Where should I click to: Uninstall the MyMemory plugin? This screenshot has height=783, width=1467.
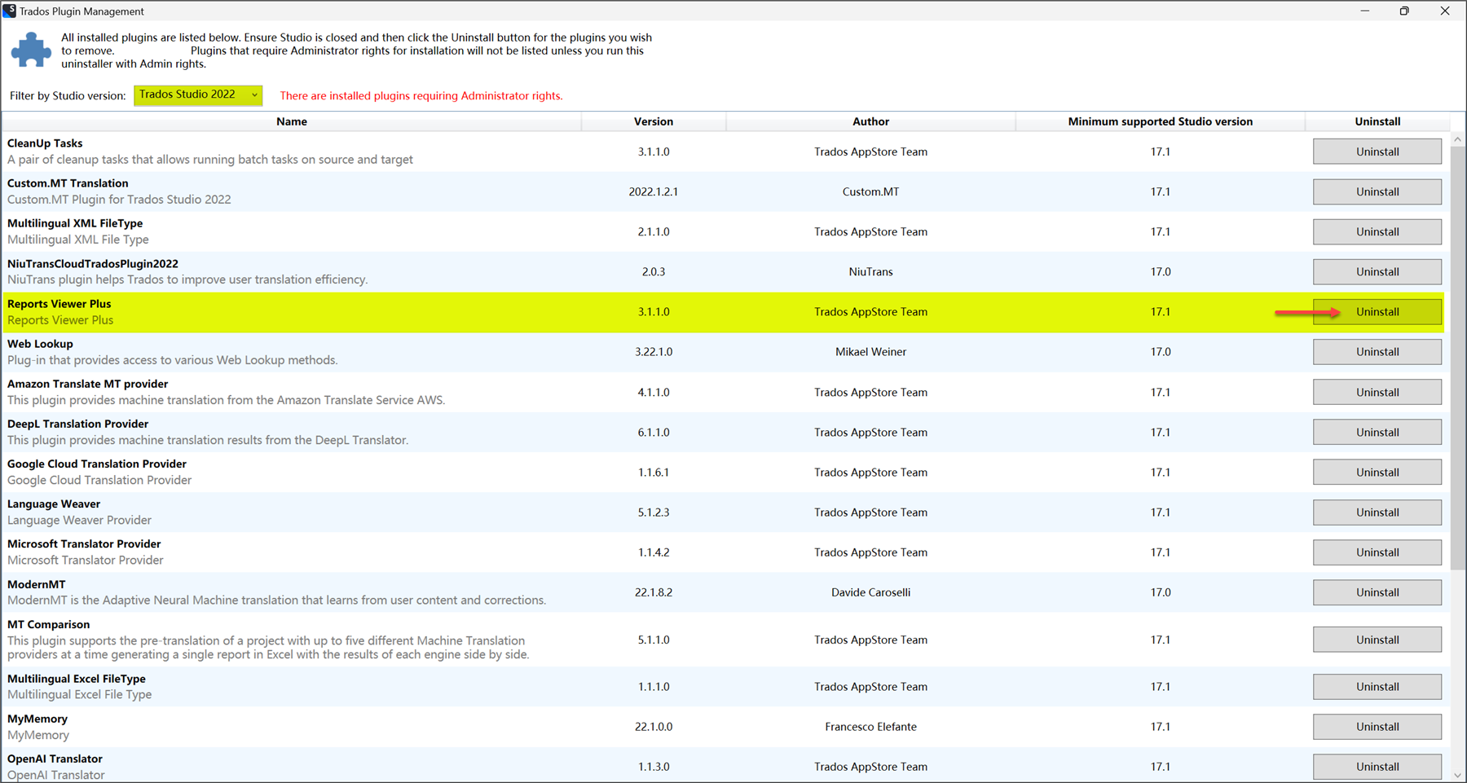click(x=1377, y=726)
